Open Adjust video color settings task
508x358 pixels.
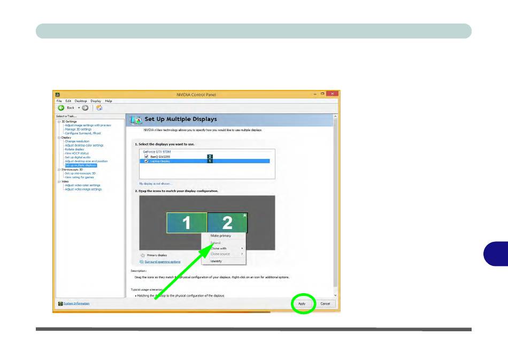pyautogui.click(x=82, y=185)
